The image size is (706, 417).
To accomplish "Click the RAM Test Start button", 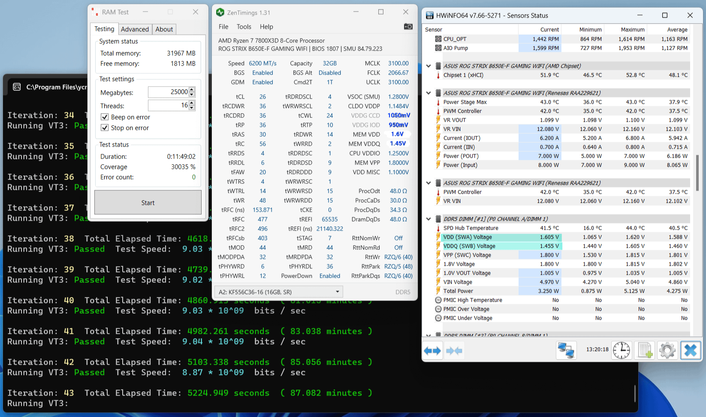I will tap(148, 202).
